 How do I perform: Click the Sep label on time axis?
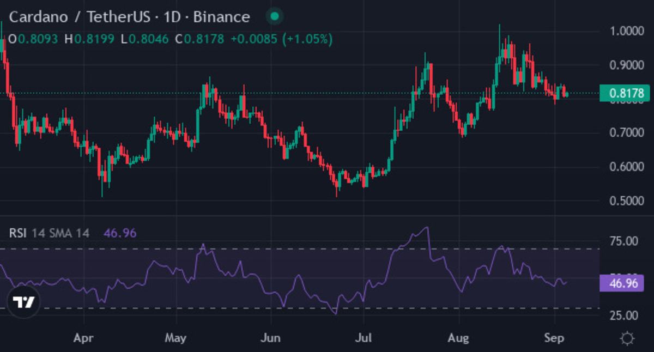click(x=554, y=338)
